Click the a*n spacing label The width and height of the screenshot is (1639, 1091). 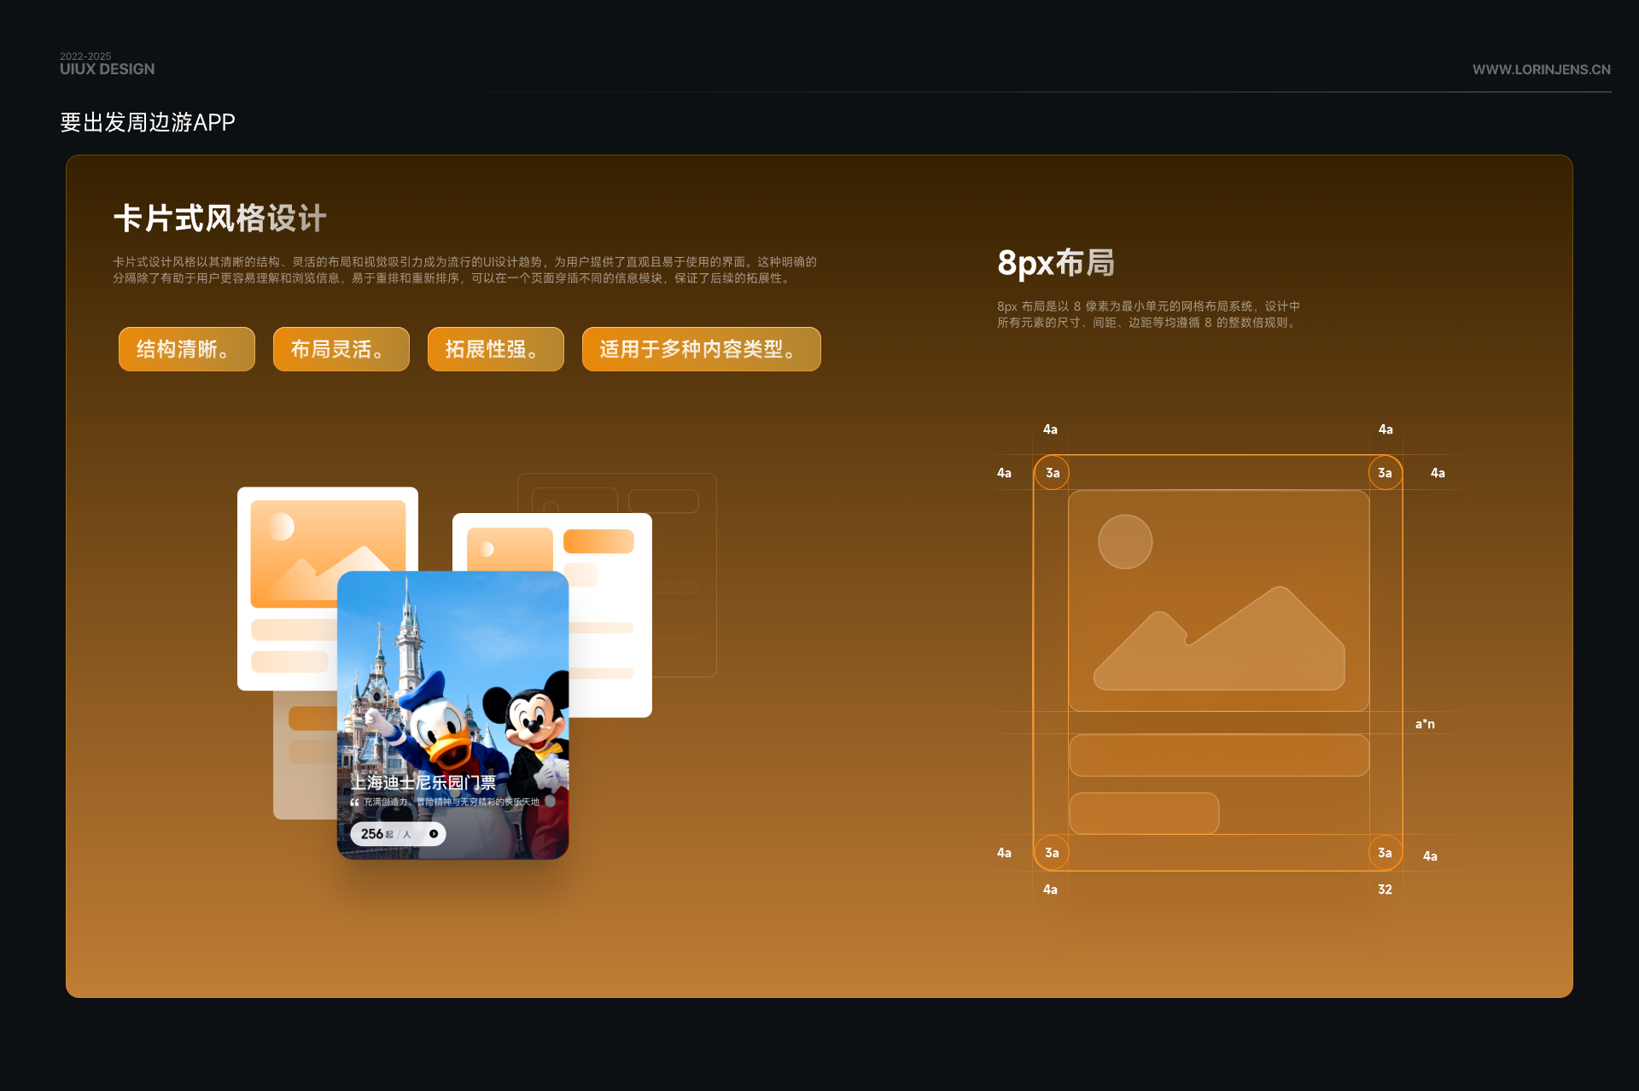click(1425, 724)
